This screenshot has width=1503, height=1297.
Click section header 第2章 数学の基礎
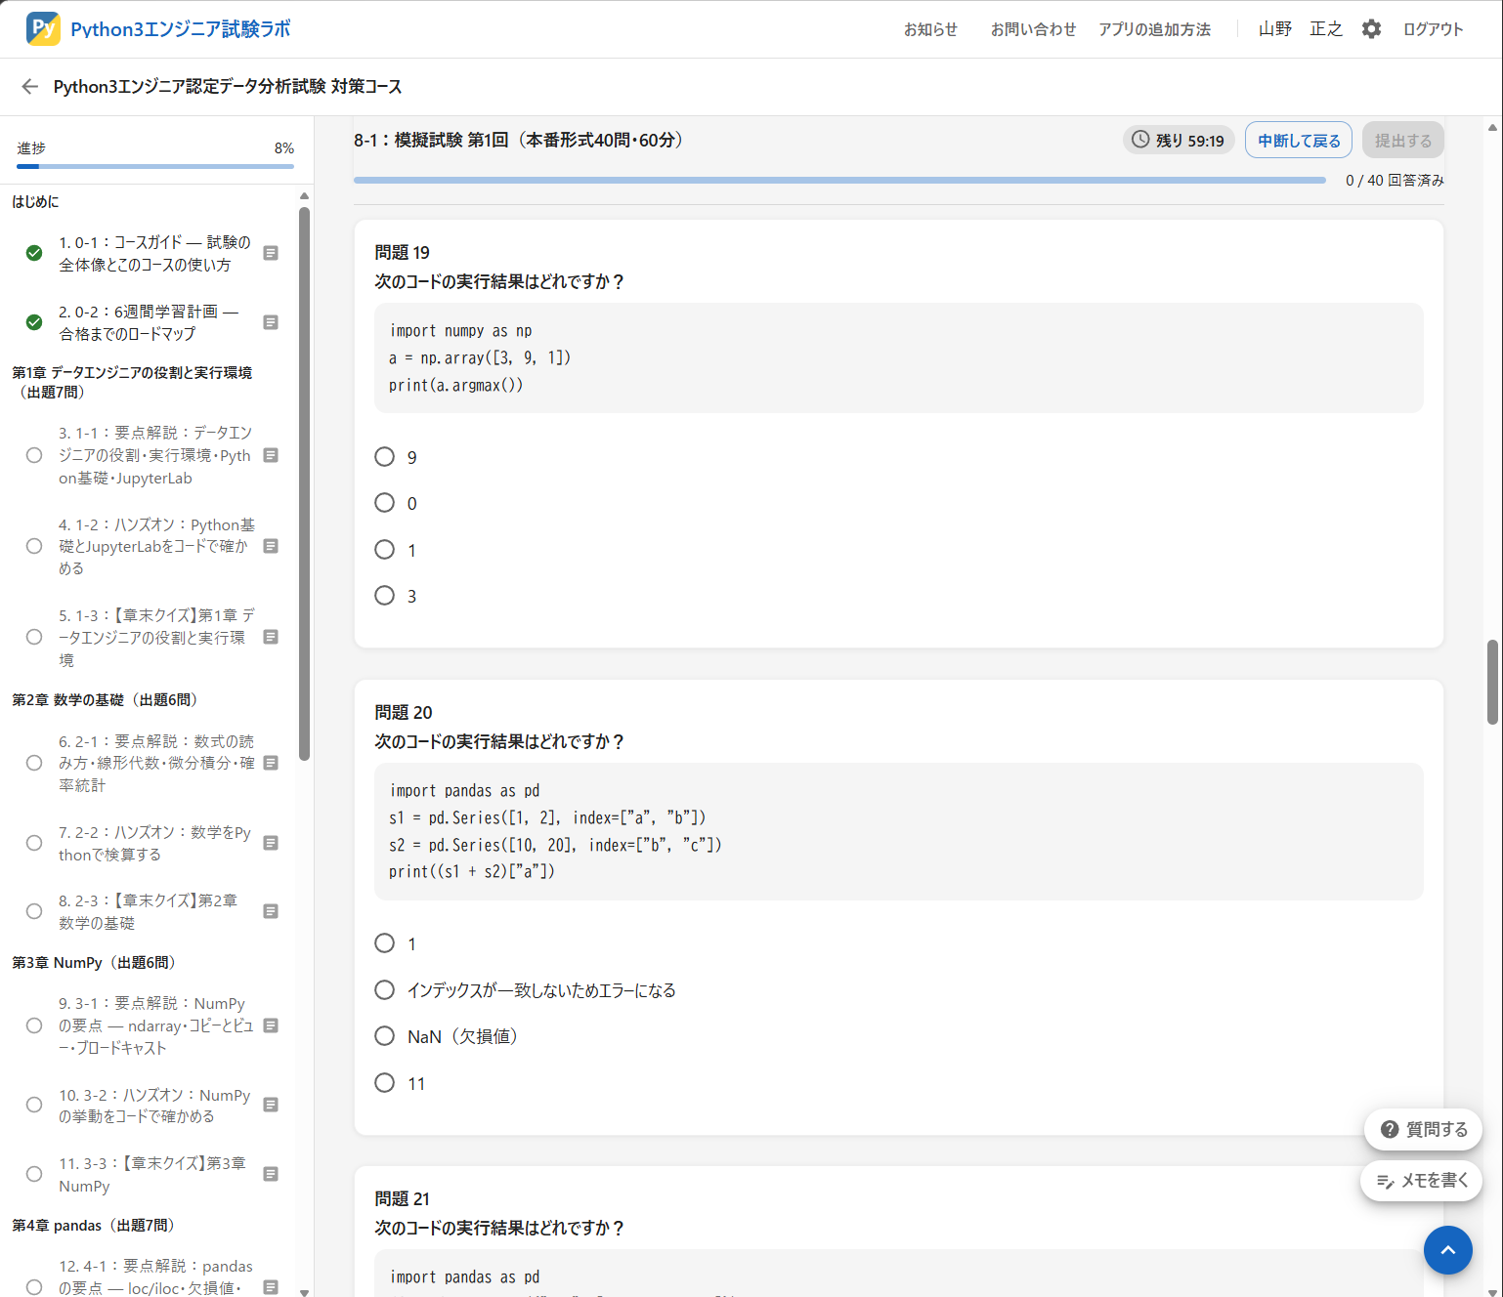point(107,699)
